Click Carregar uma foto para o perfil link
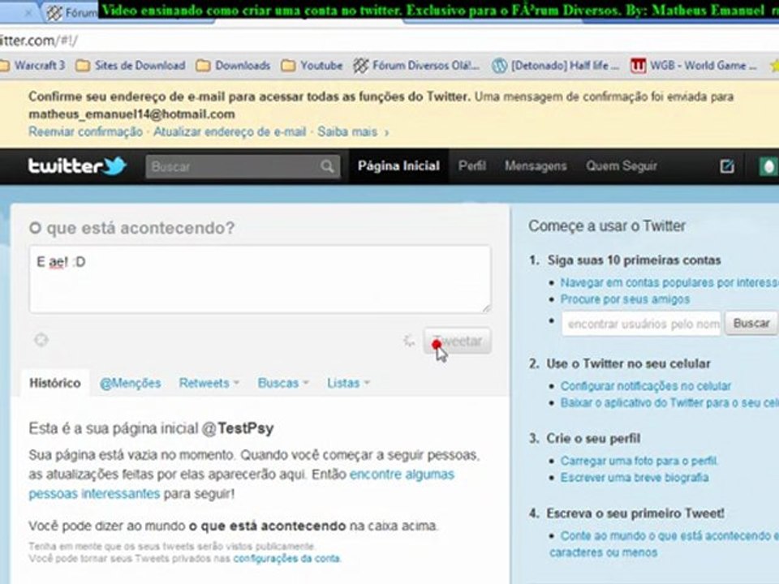Screen dimensions: 779x584 [639, 461]
